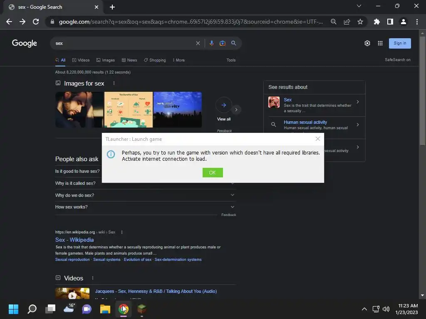Open the options dots beside Images heading
This screenshot has height=319, width=426.
(x=114, y=83)
